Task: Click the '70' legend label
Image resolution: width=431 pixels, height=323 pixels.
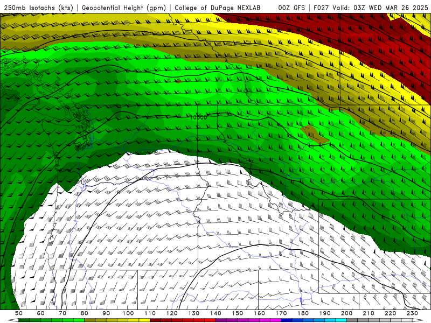Action: coord(62,313)
